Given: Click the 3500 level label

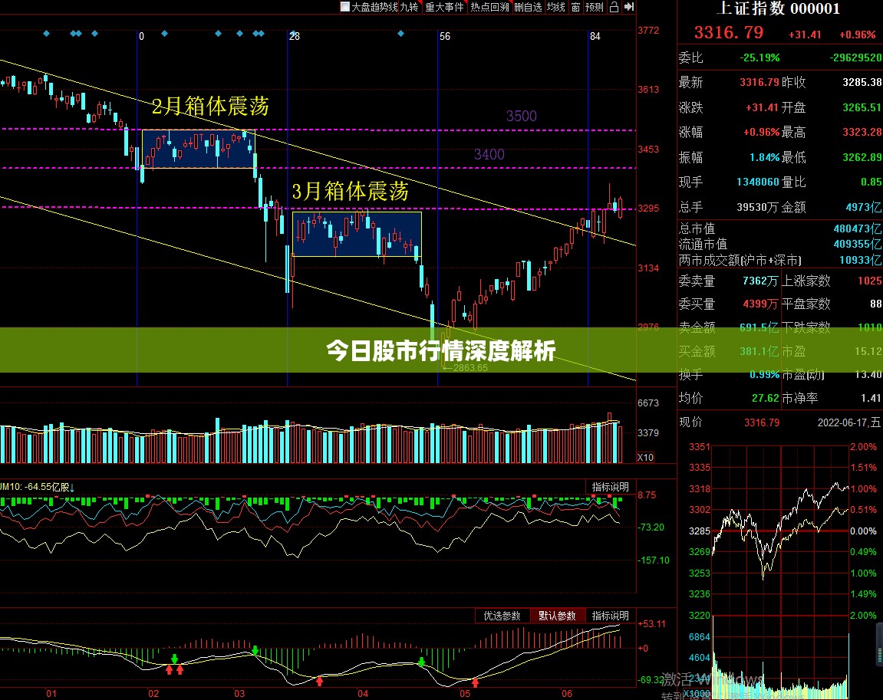Looking at the screenshot, I should coord(521,117).
